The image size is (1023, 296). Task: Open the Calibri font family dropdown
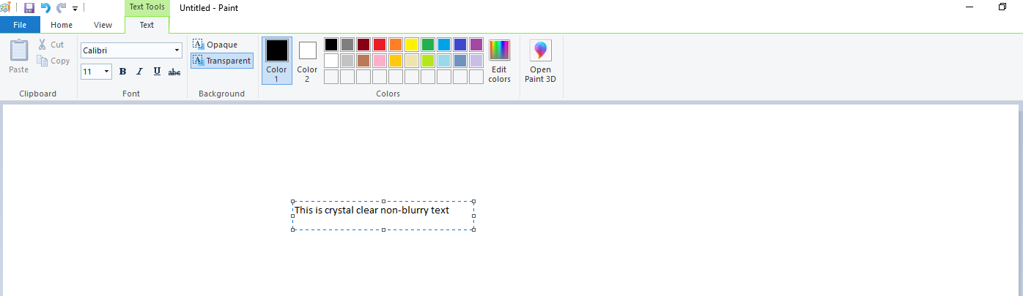pyautogui.click(x=177, y=50)
